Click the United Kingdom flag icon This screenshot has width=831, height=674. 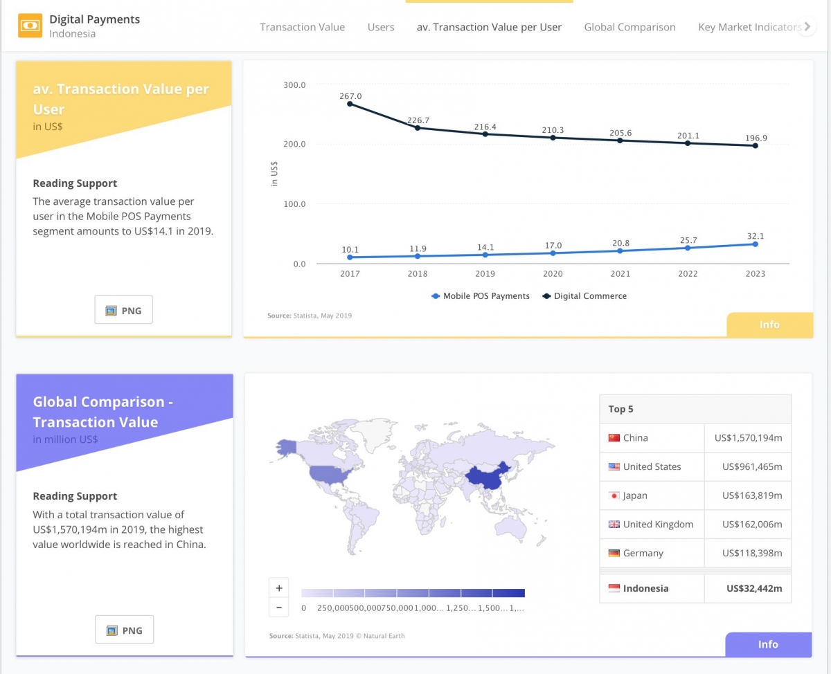[614, 525]
